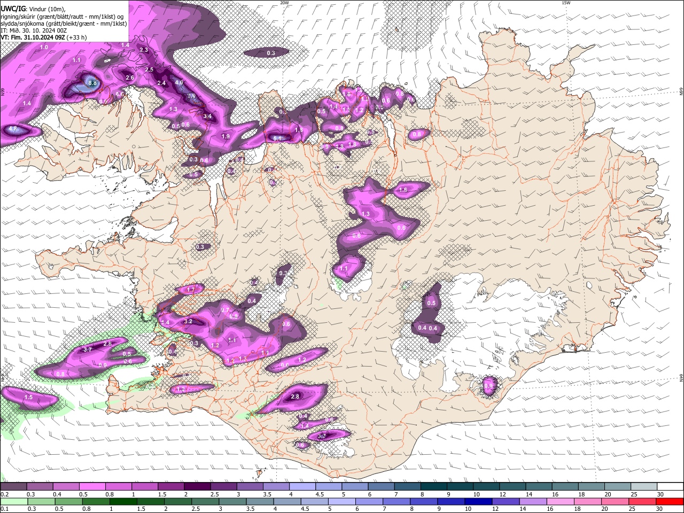This screenshot has width=684, height=513.
Task: Click the 2.6 precipitation value label
Action: click(x=130, y=77)
